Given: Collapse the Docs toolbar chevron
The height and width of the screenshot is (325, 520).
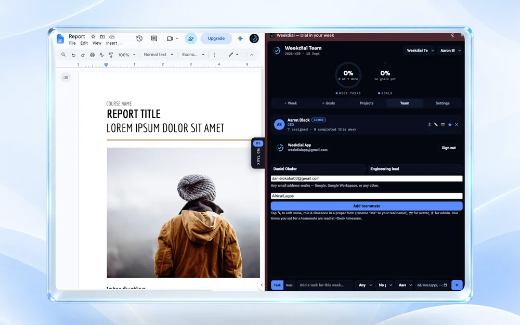Looking at the screenshot, I should point(252,55).
